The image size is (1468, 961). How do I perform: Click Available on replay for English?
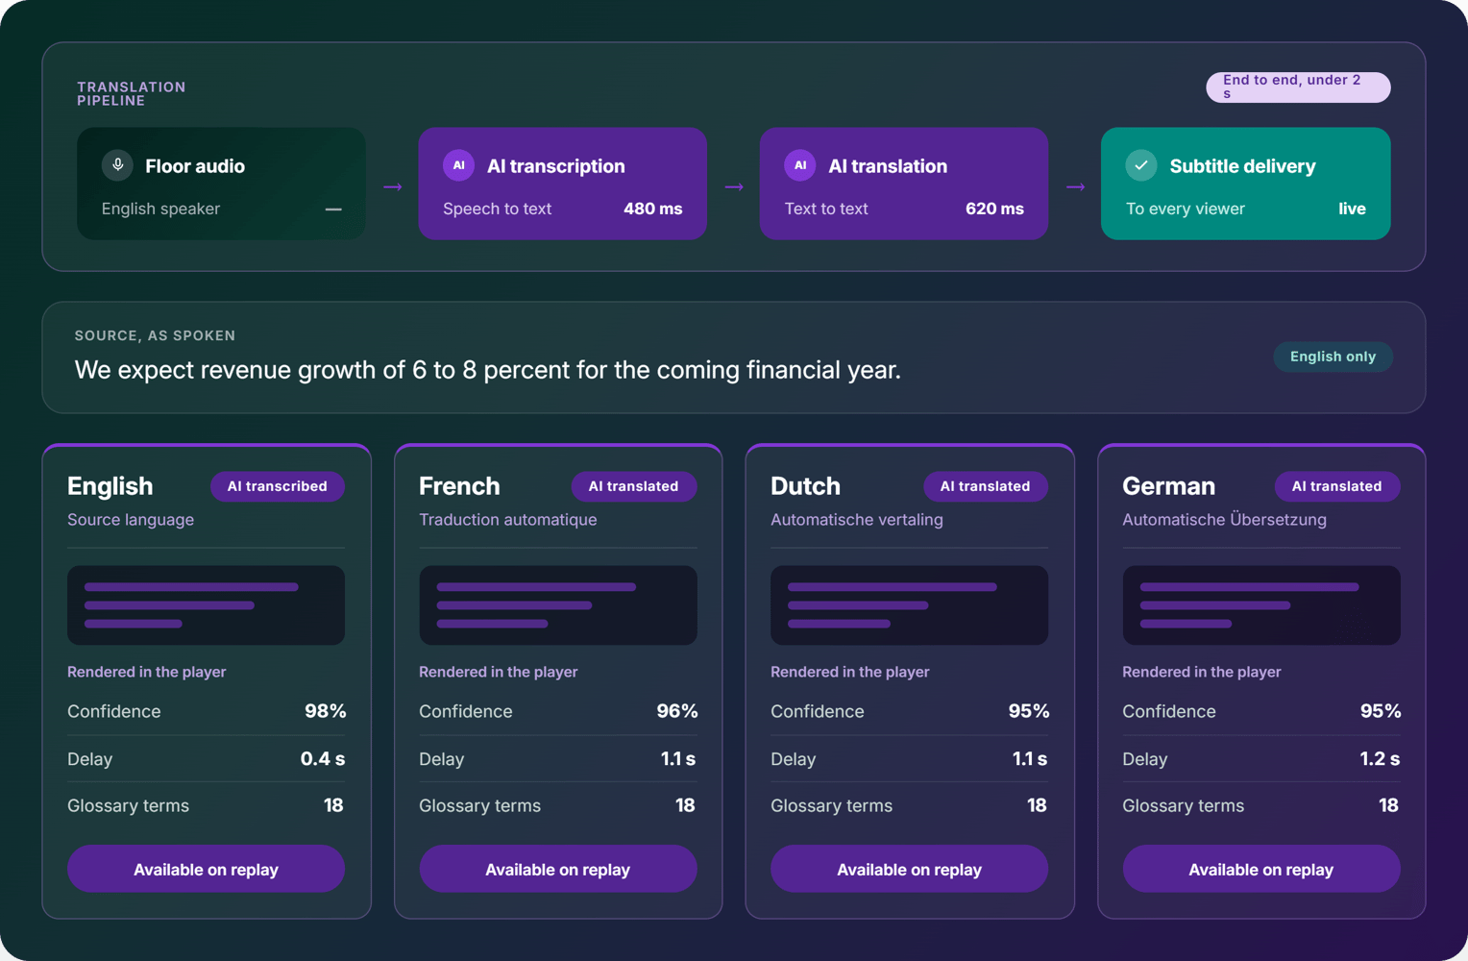(x=206, y=869)
